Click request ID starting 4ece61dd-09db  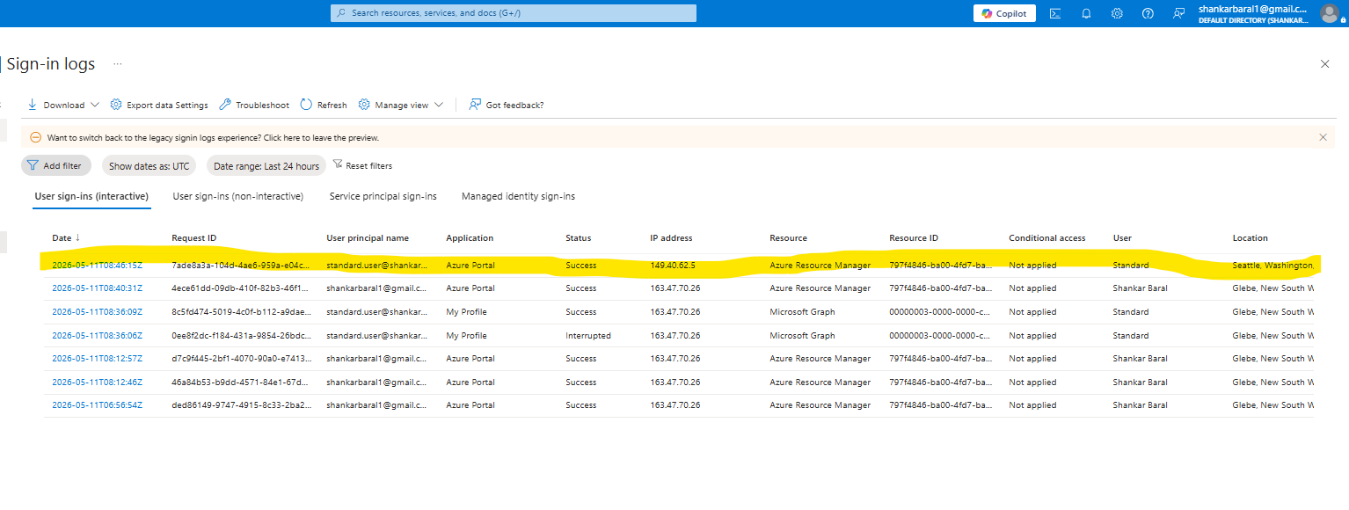[x=241, y=288]
